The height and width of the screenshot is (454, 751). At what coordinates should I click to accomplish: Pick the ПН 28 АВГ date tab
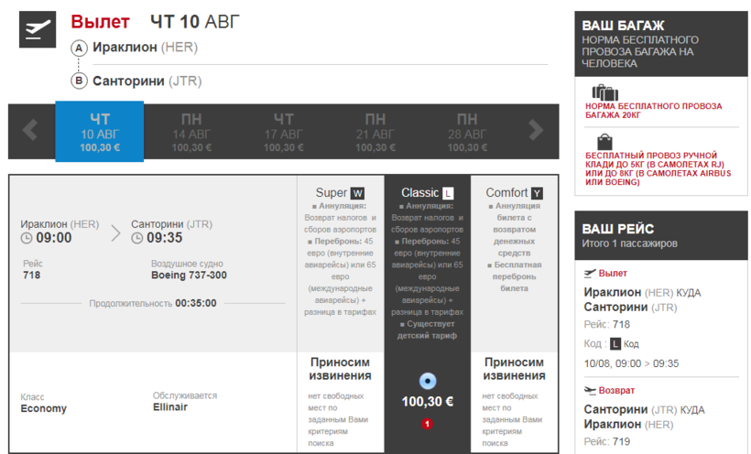(x=467, y=132)
